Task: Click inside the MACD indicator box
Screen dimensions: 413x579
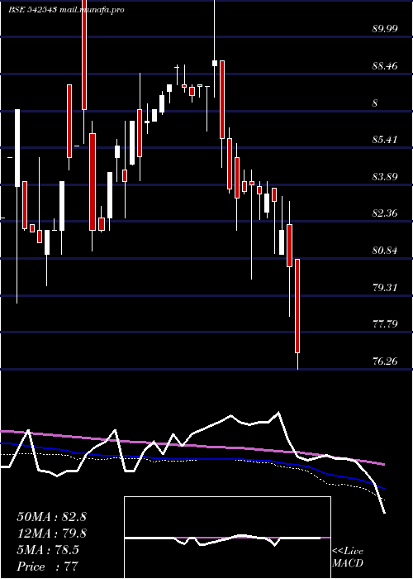Action: [x=227, y=538]
